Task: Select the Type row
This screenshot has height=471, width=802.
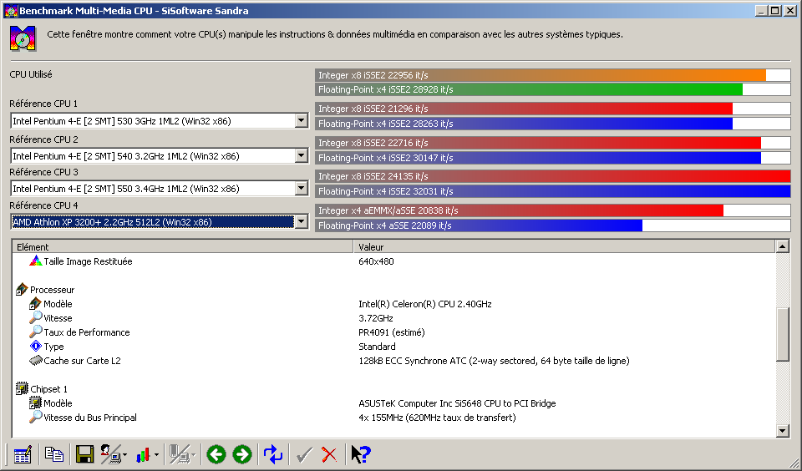Action: click(x=393, y=347)
